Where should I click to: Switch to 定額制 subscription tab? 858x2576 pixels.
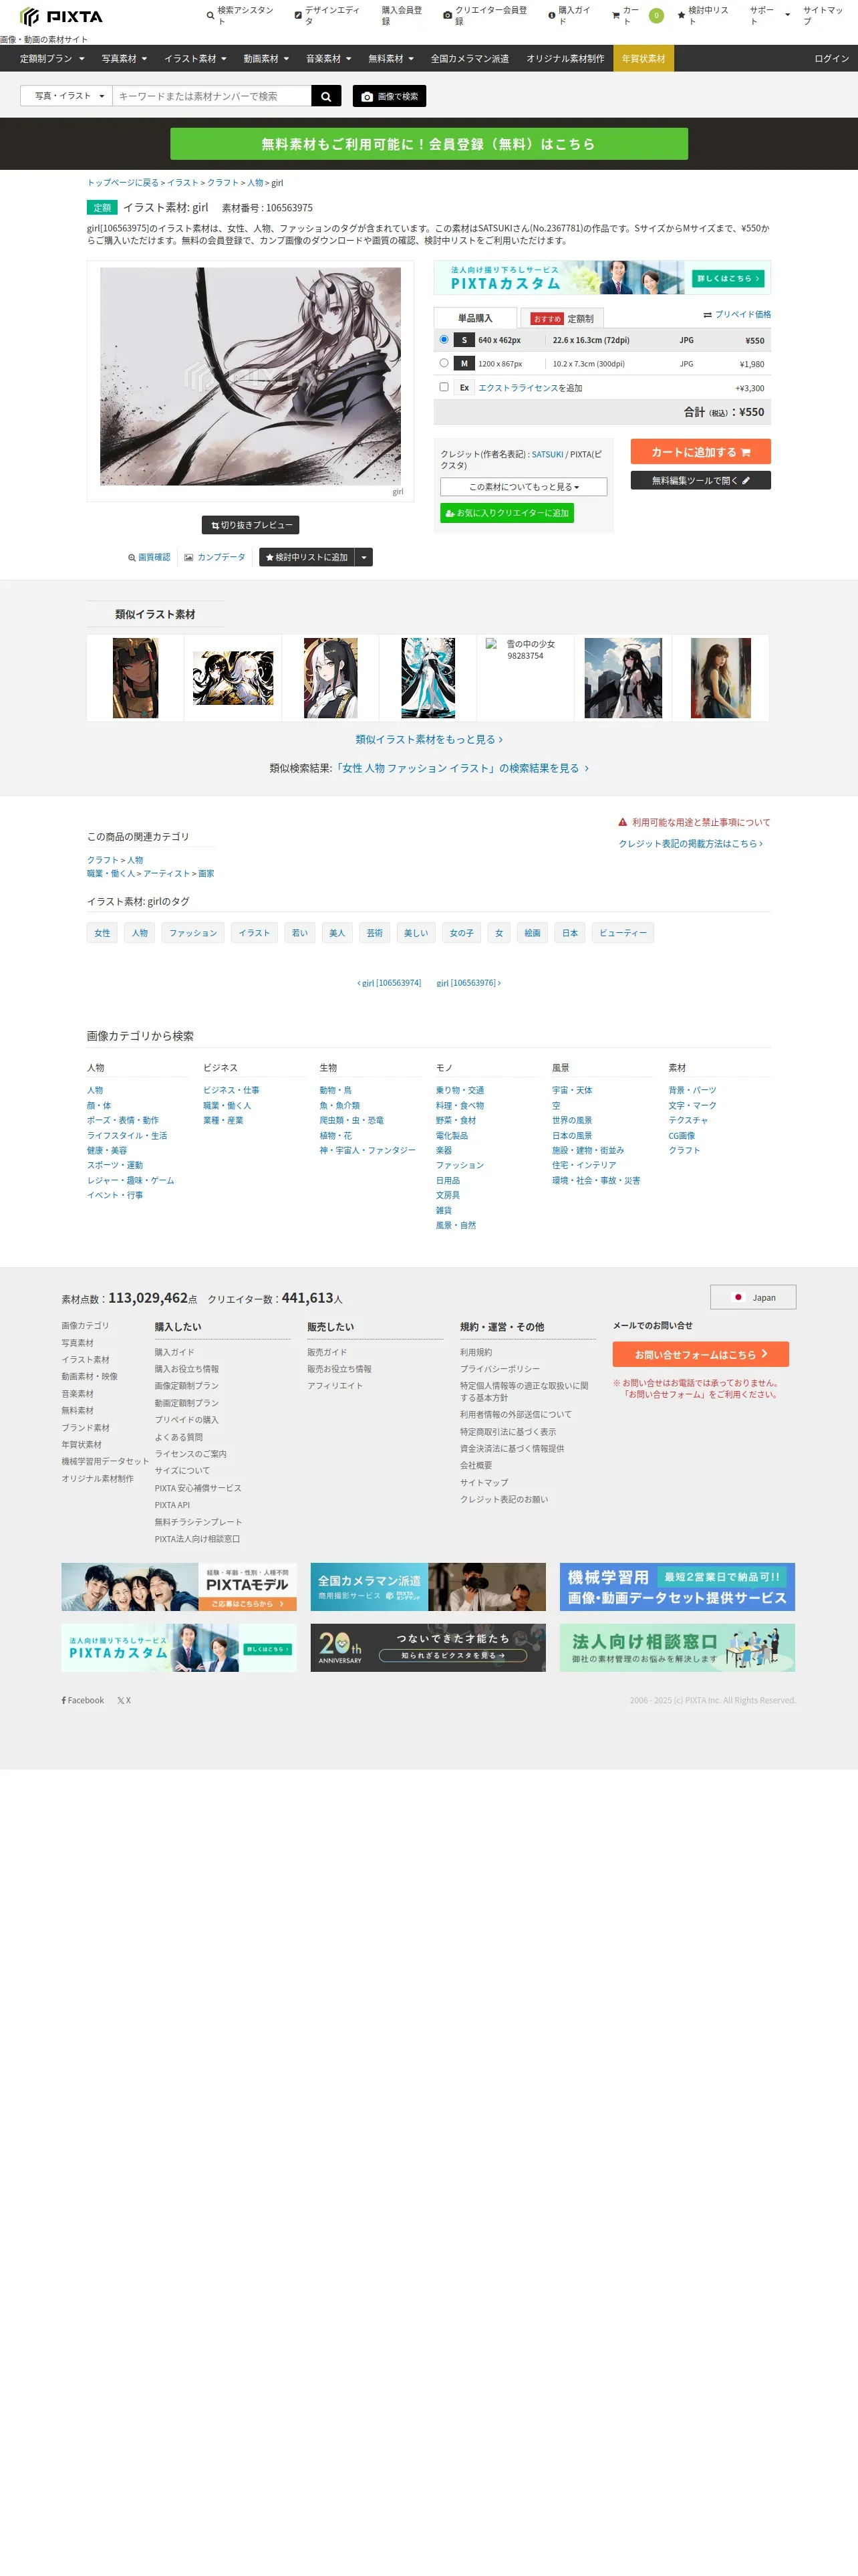563,318
